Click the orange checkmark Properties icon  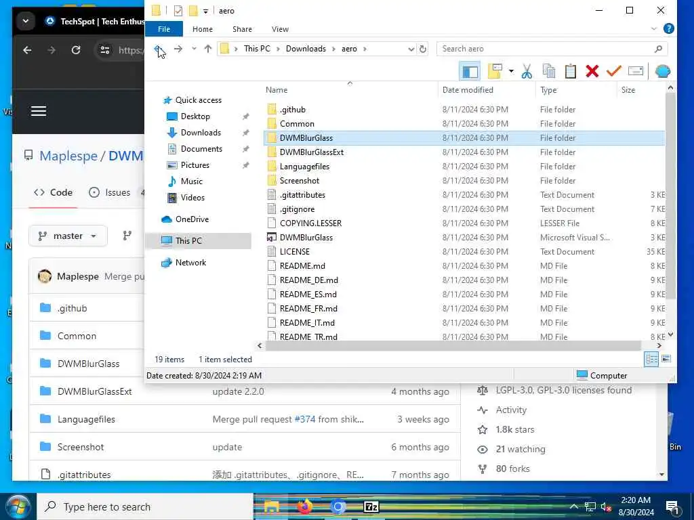pyautogui.click(x=613, y=71)
